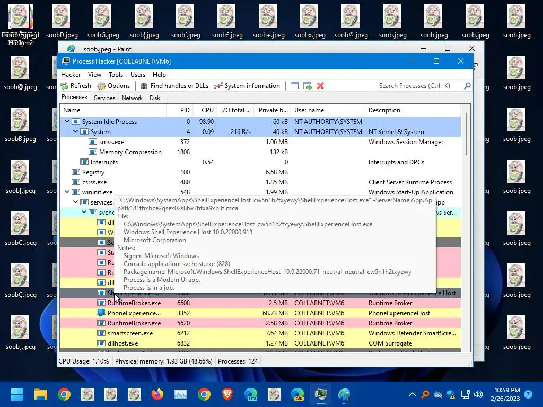Viewport: 543px width, 407px height.
Task: Click the find window toolbar icon
Action: (x=294, y=86)
